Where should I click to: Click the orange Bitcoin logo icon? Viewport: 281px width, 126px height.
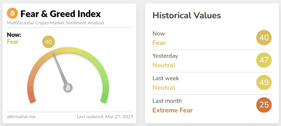click(12, 13)
